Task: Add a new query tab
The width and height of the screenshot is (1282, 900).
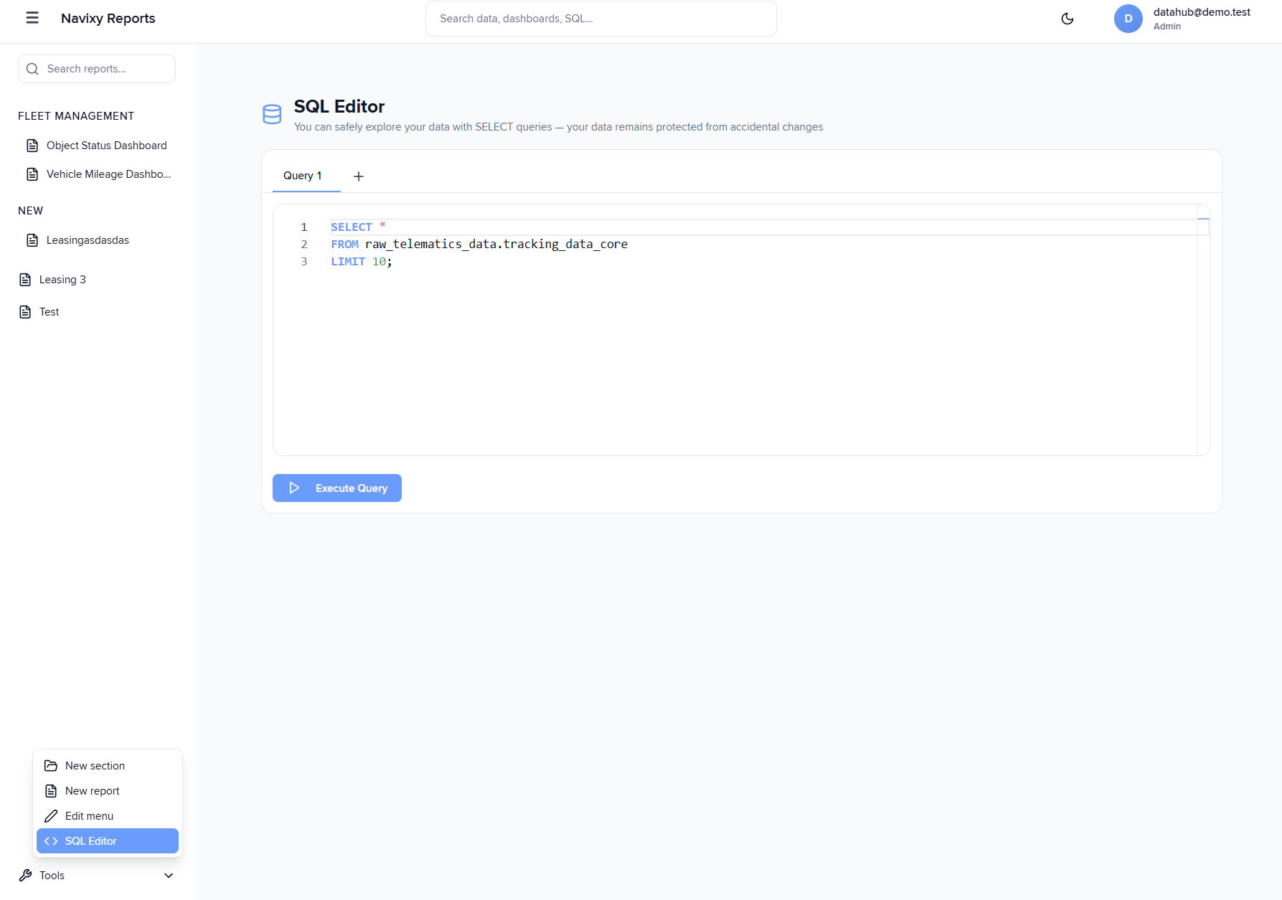Action: [x=359, y=176]
